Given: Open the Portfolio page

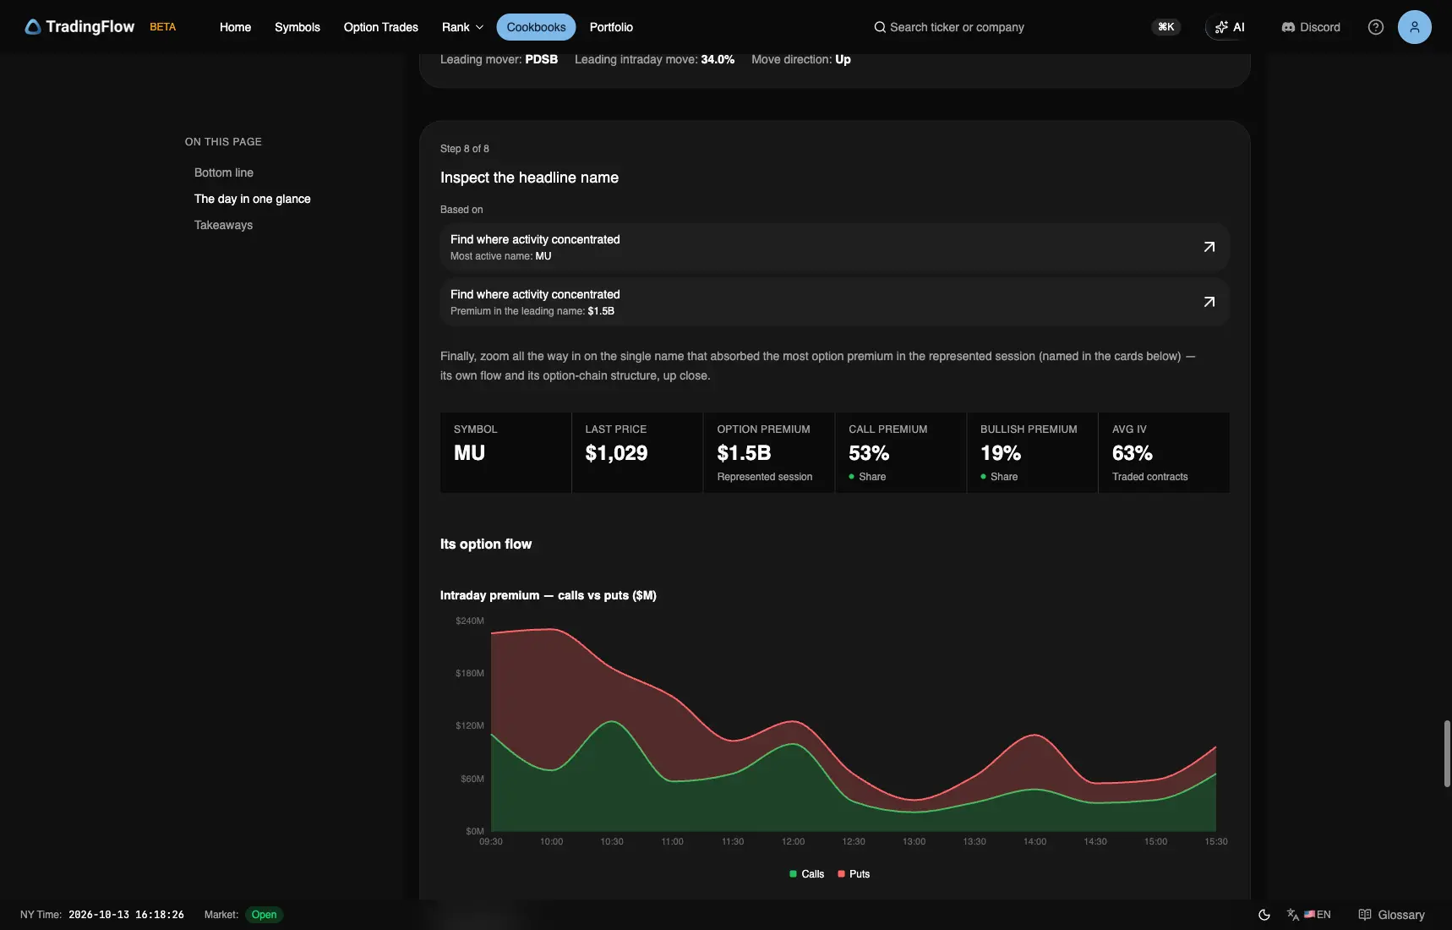Looking at the screenshot, I should click(611, 27).
